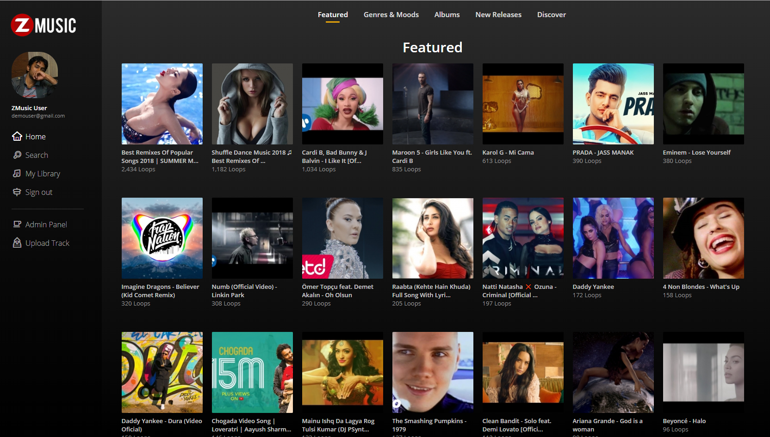Open Maroon 5 Girls Like You thumbnail

[433, 104]
